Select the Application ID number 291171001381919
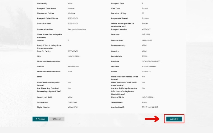 (x=150, y=107)
